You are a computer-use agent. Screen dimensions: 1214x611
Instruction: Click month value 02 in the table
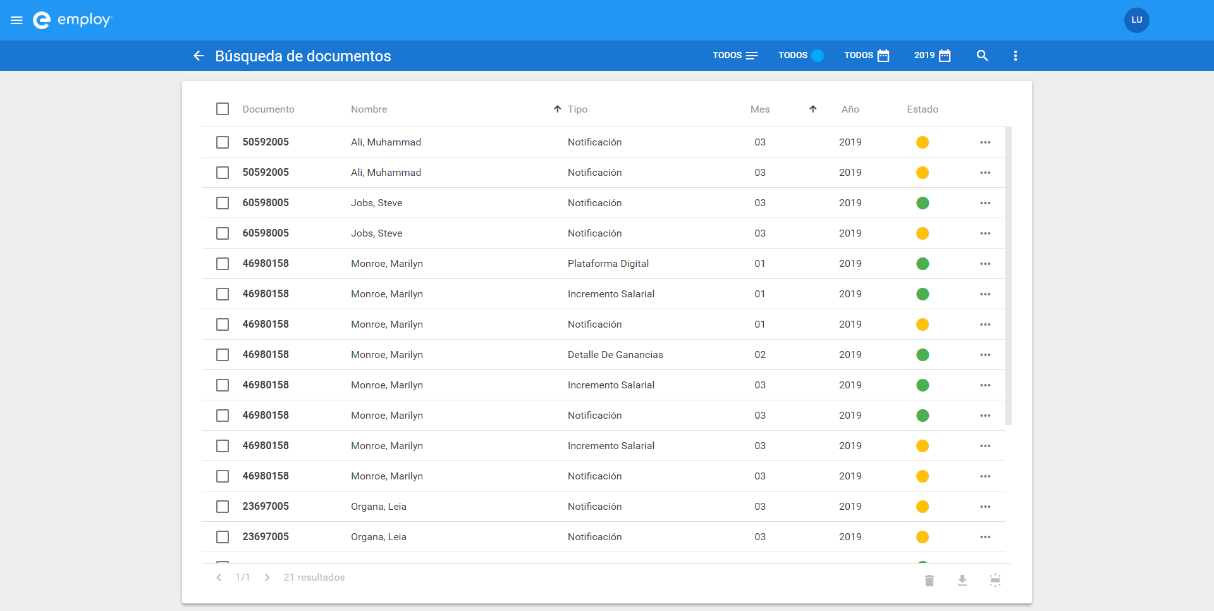[760, 355]
